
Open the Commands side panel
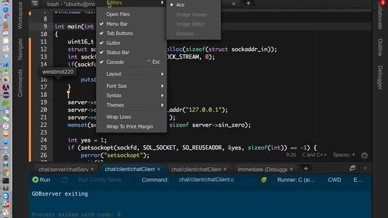point(20,83)
